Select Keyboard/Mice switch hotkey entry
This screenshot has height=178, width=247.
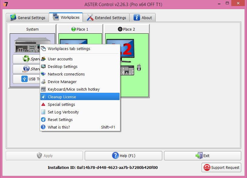click(x=80, y=89)
